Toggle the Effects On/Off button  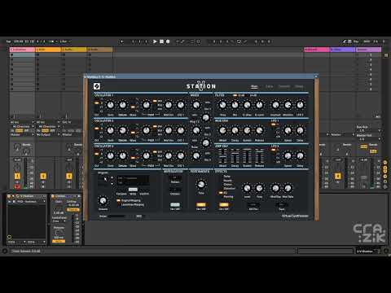point(224,205)
